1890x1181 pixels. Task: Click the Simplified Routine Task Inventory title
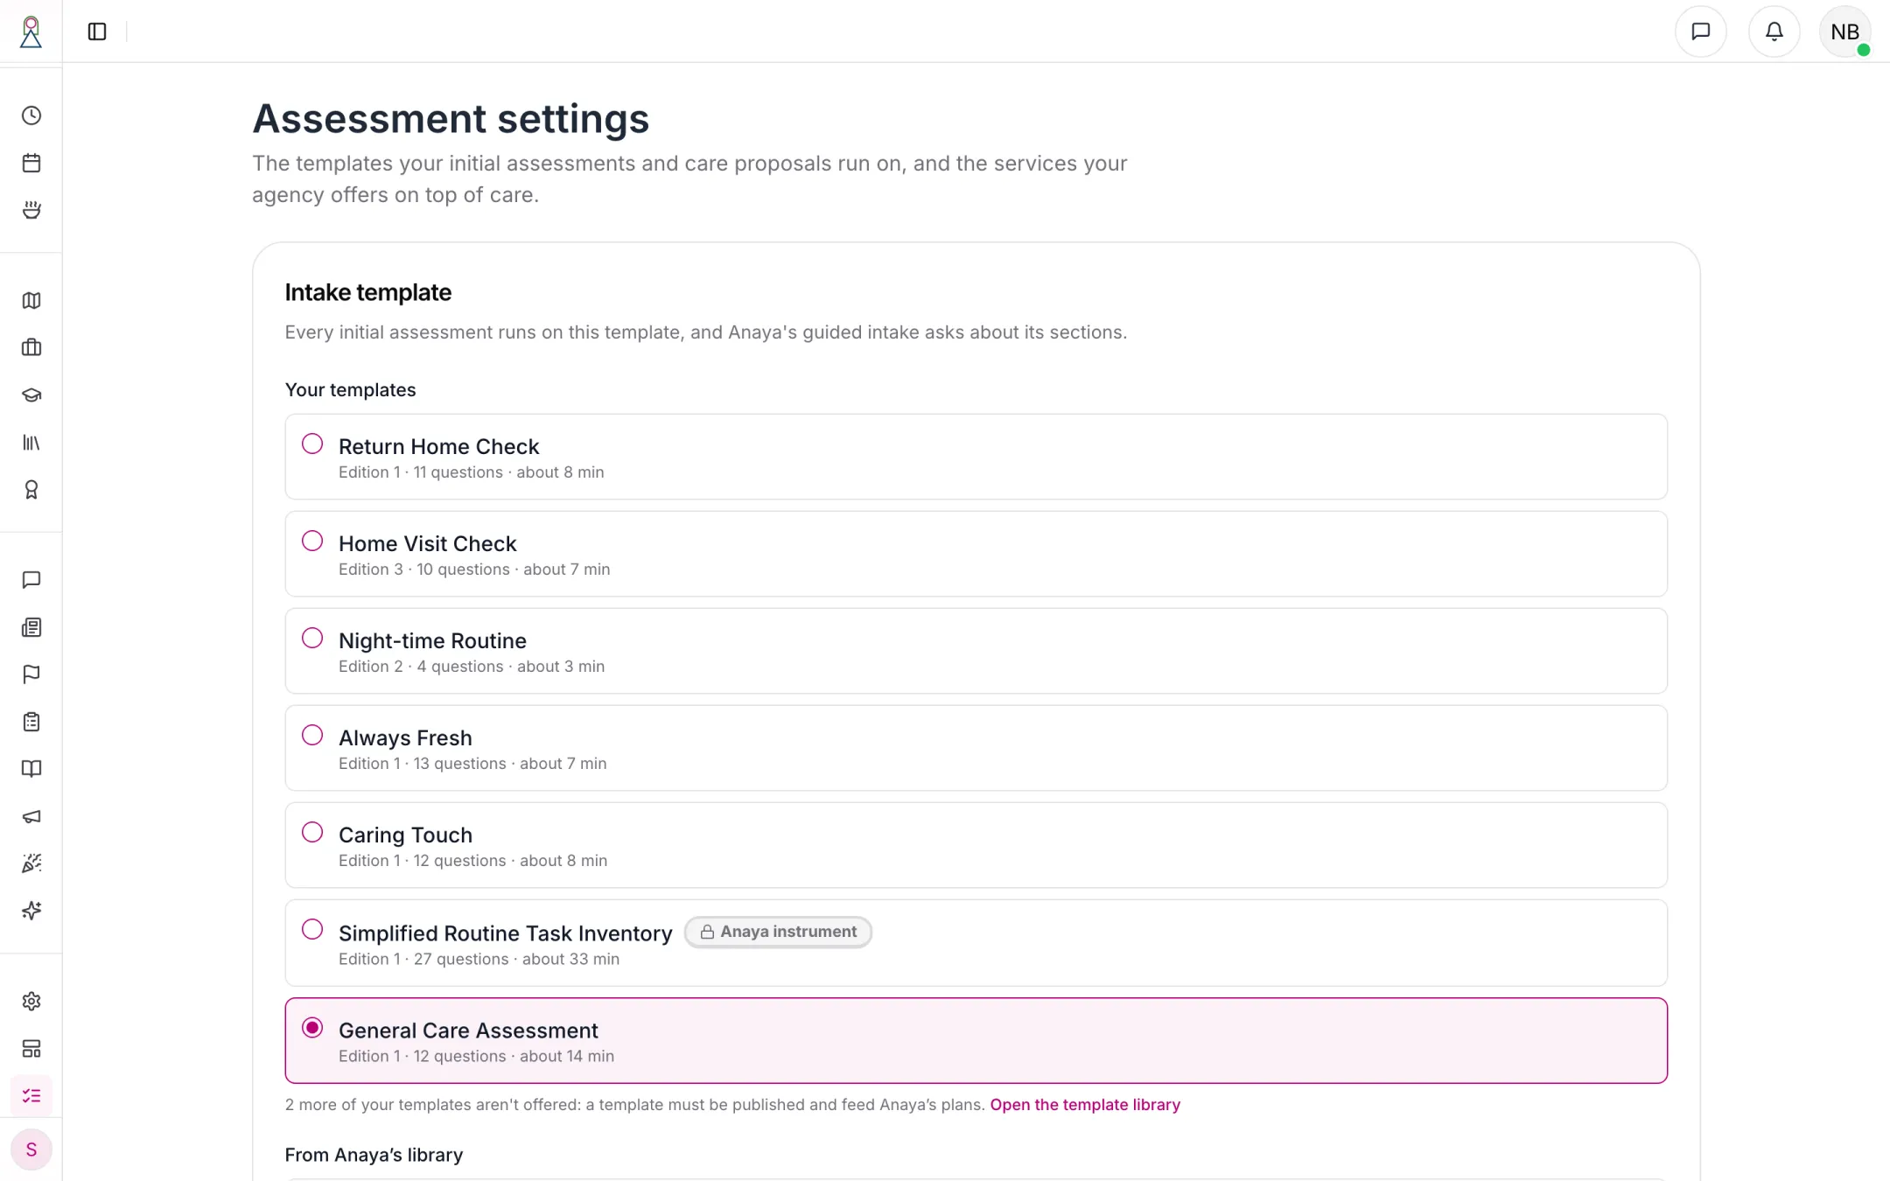click(x=505, y=933)
